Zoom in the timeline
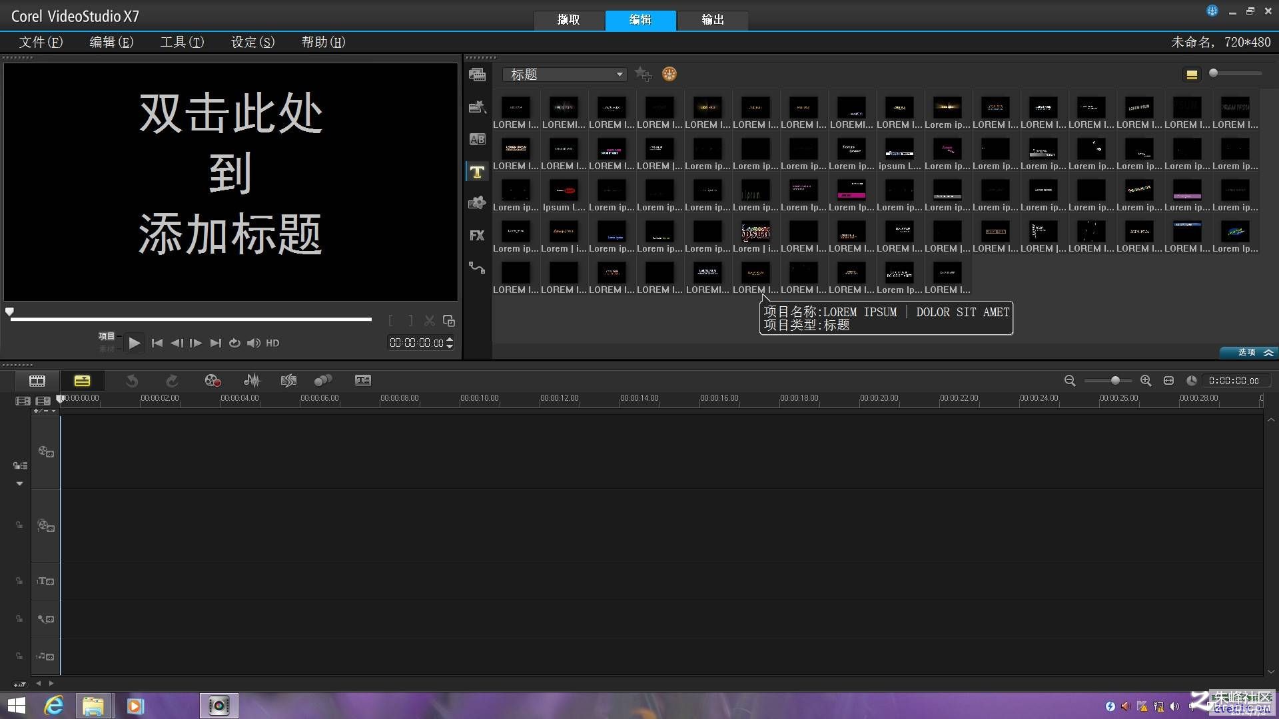Image resolution: width=1279 pixels, height=719 pixels. click(1146, 380)
